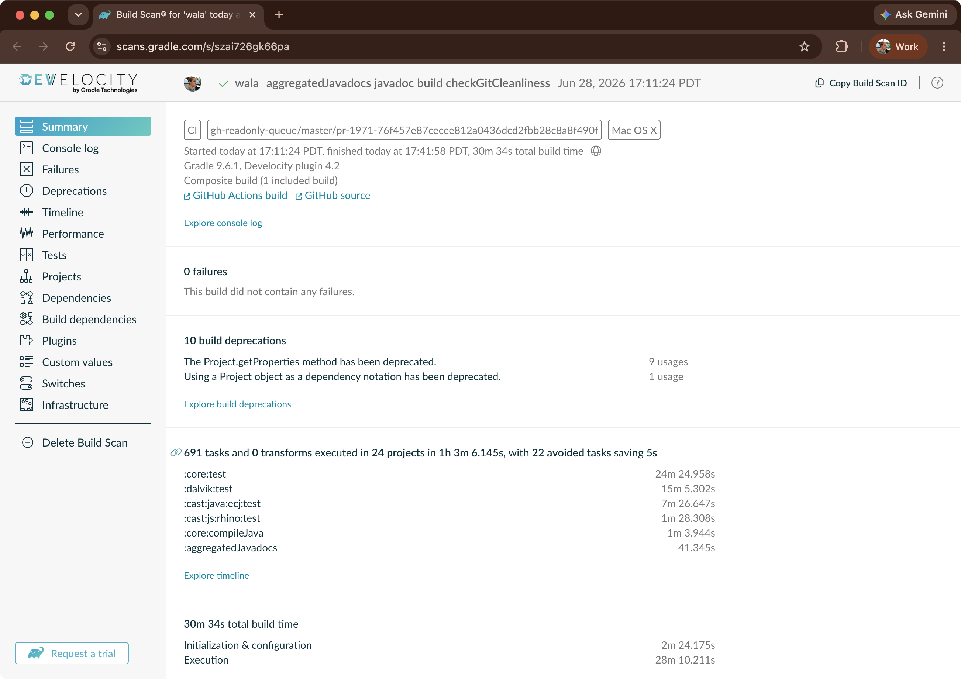Click Copy Build Scan ID
The height and width of the screenshot is (679, 961).
click(861, 83)
